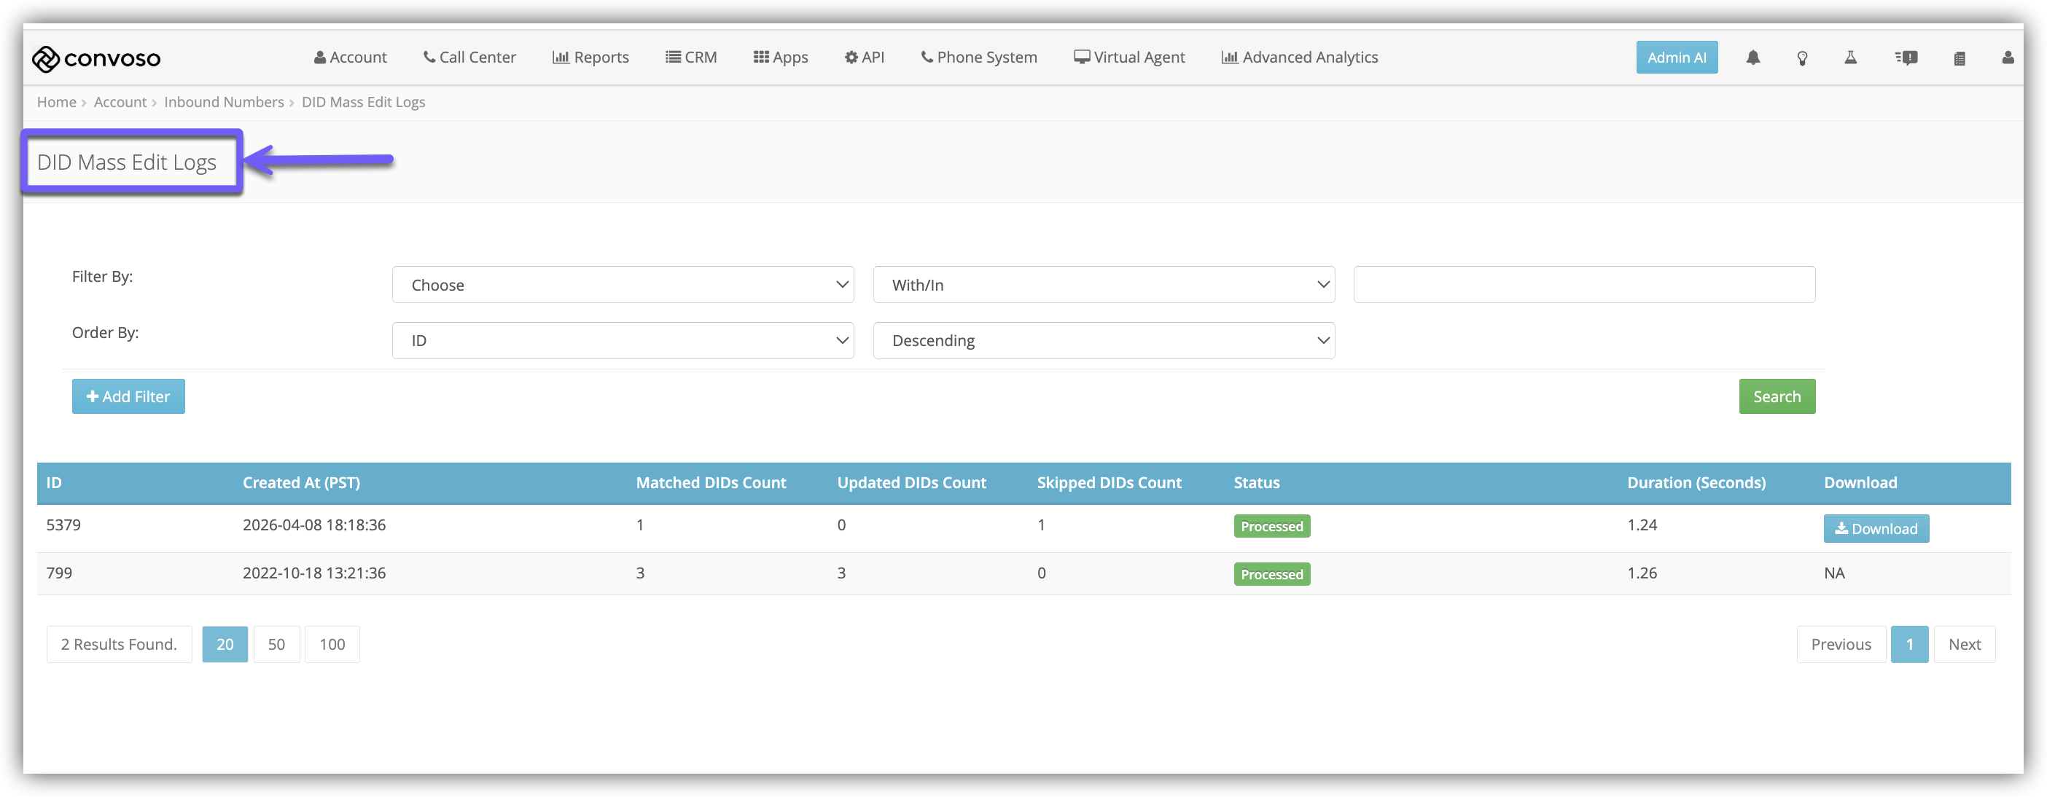Screen dimensions: 2047x797
Task: Open the notifications bell icon
Action: (1753, 58)
